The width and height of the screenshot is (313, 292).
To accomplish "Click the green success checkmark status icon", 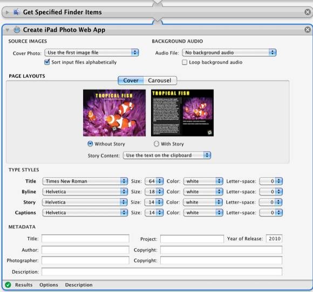I will (8, 284).
